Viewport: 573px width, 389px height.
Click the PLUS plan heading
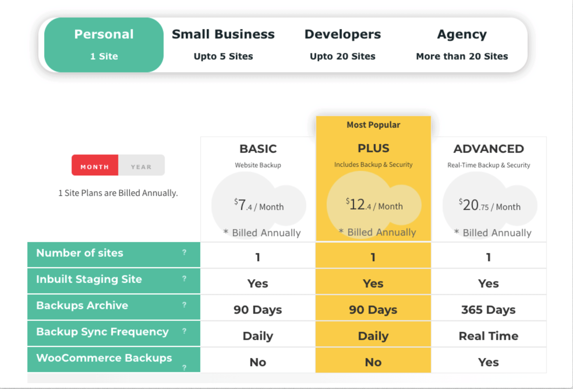pyautogui.click(x=373, y=148)
